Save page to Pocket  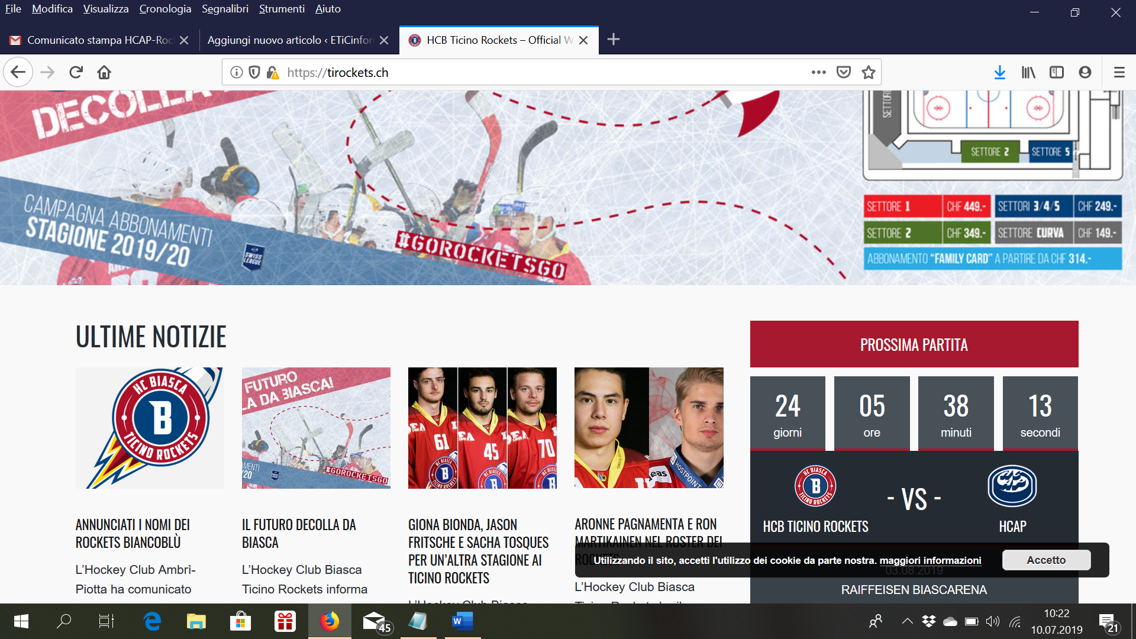pyautogui.click(x=844, y=72)
